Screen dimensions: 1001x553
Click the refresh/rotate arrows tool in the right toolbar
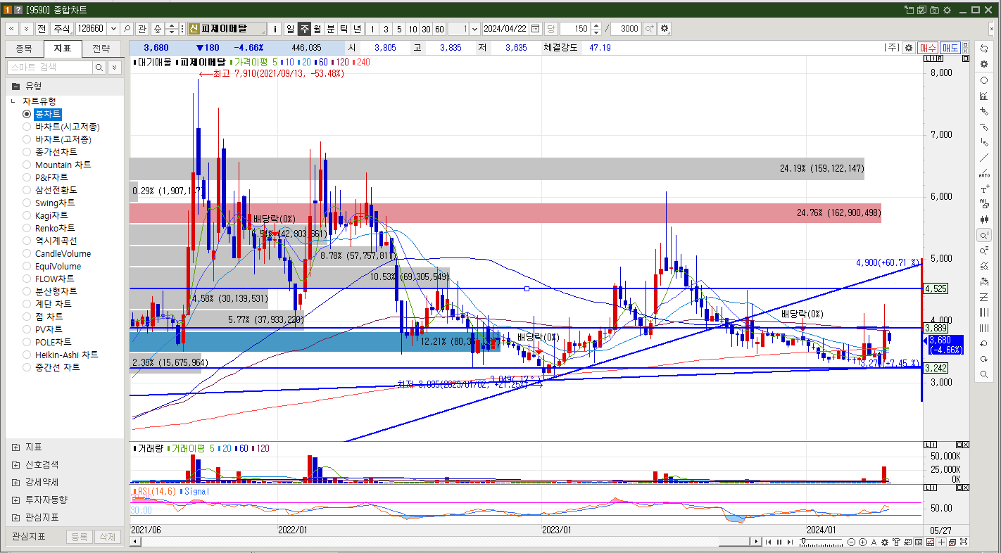(x=984, y=49)
